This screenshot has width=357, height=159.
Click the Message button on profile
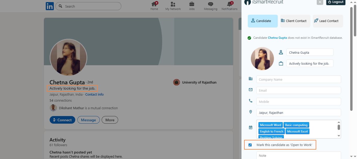click(88, 120)
